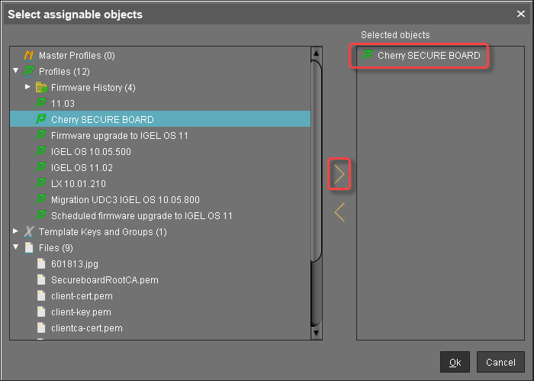Click the Template Keys and Groups icon
The image size is (534, 381).
coord(29,232)
